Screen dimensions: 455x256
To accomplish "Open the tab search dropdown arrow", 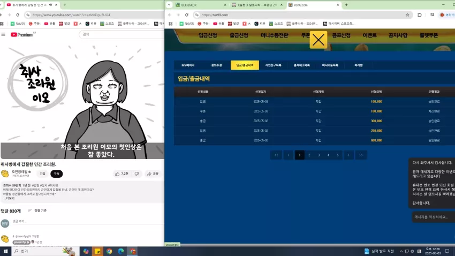I will (169, 5).
